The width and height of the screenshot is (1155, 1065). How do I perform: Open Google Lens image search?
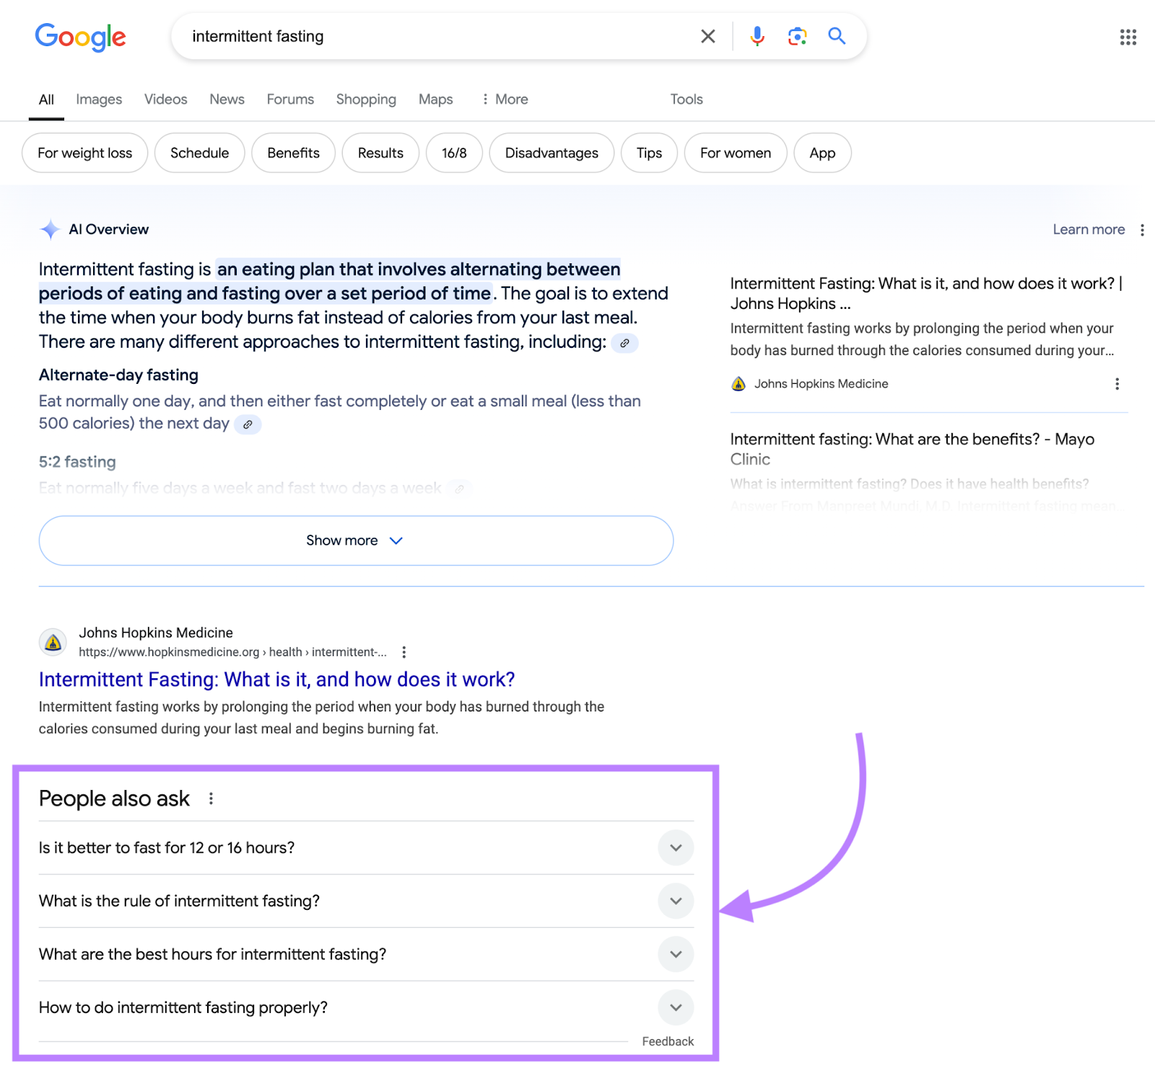point(796,36)
